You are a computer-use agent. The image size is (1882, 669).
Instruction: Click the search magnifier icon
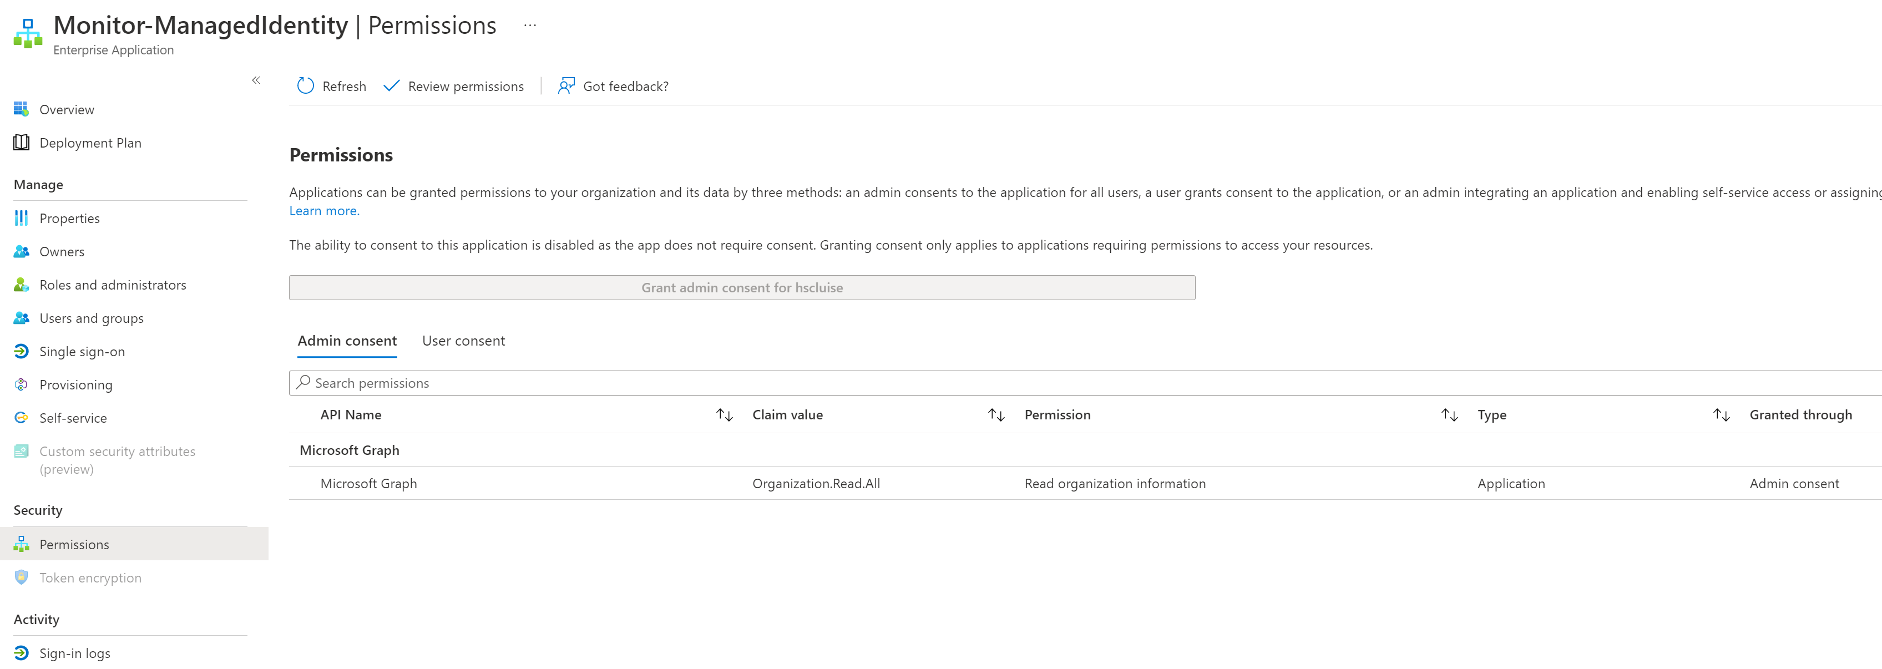303,382
